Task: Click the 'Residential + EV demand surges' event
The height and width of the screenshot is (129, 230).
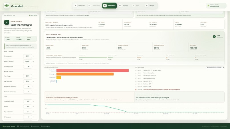Action: point(152,70)
